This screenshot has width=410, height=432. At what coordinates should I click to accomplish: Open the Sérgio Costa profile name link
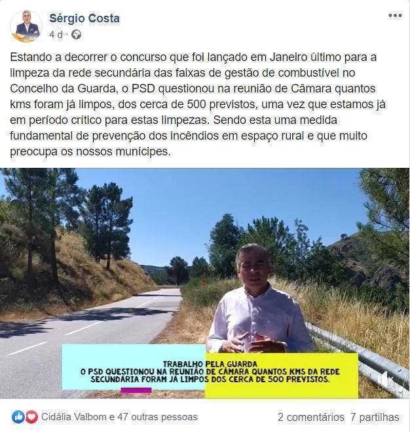click(84, 18)
